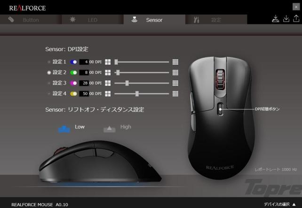This screenshot has height=208, width=302.
Task: Click the High label
Action: (126, 127)
